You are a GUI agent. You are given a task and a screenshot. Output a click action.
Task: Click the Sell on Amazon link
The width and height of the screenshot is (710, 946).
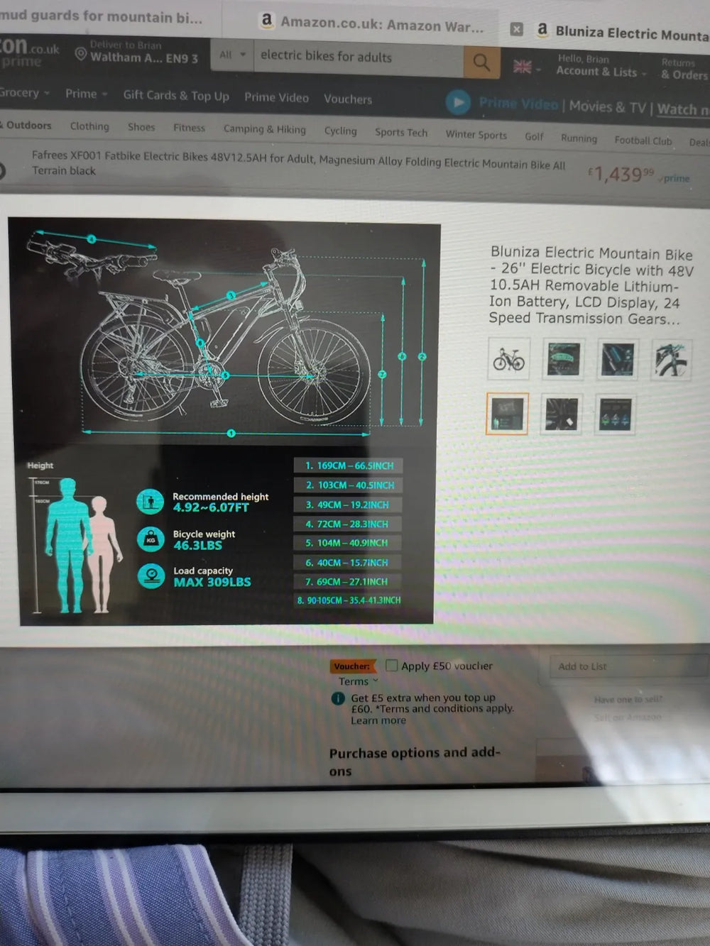pos(628,717)
